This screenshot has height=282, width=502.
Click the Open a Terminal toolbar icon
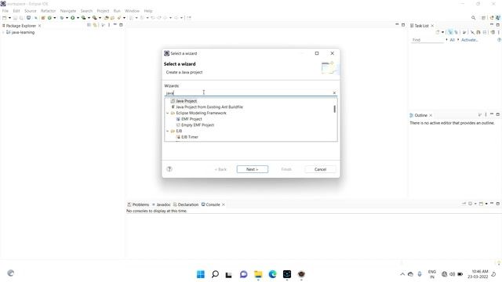click(x=28, y=18)
